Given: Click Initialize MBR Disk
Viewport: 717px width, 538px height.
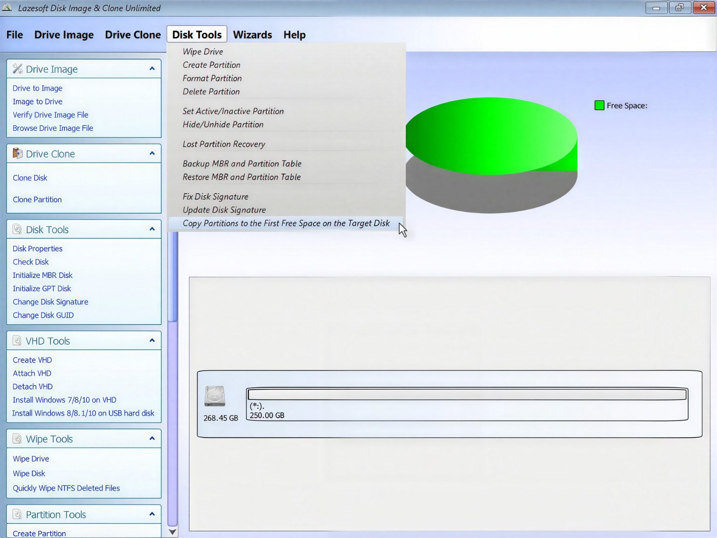Looking at the screenshot, I should (43, 275).
